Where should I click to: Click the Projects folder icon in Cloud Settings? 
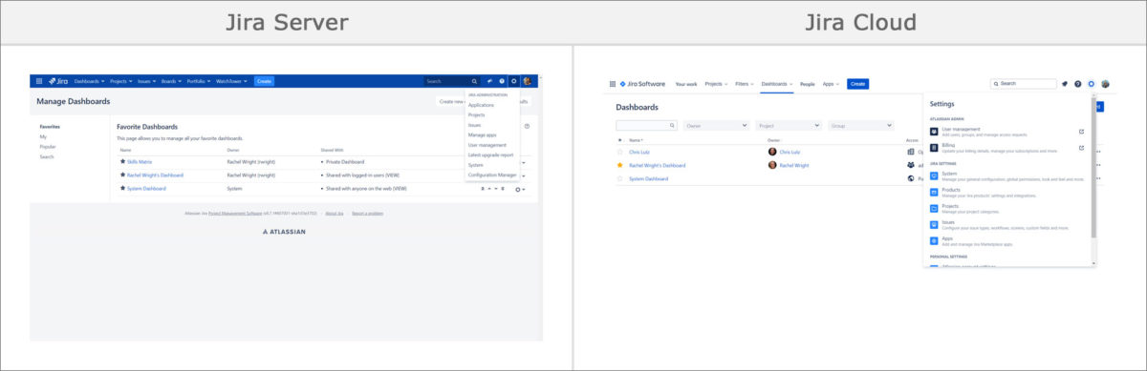coord(934,208)
